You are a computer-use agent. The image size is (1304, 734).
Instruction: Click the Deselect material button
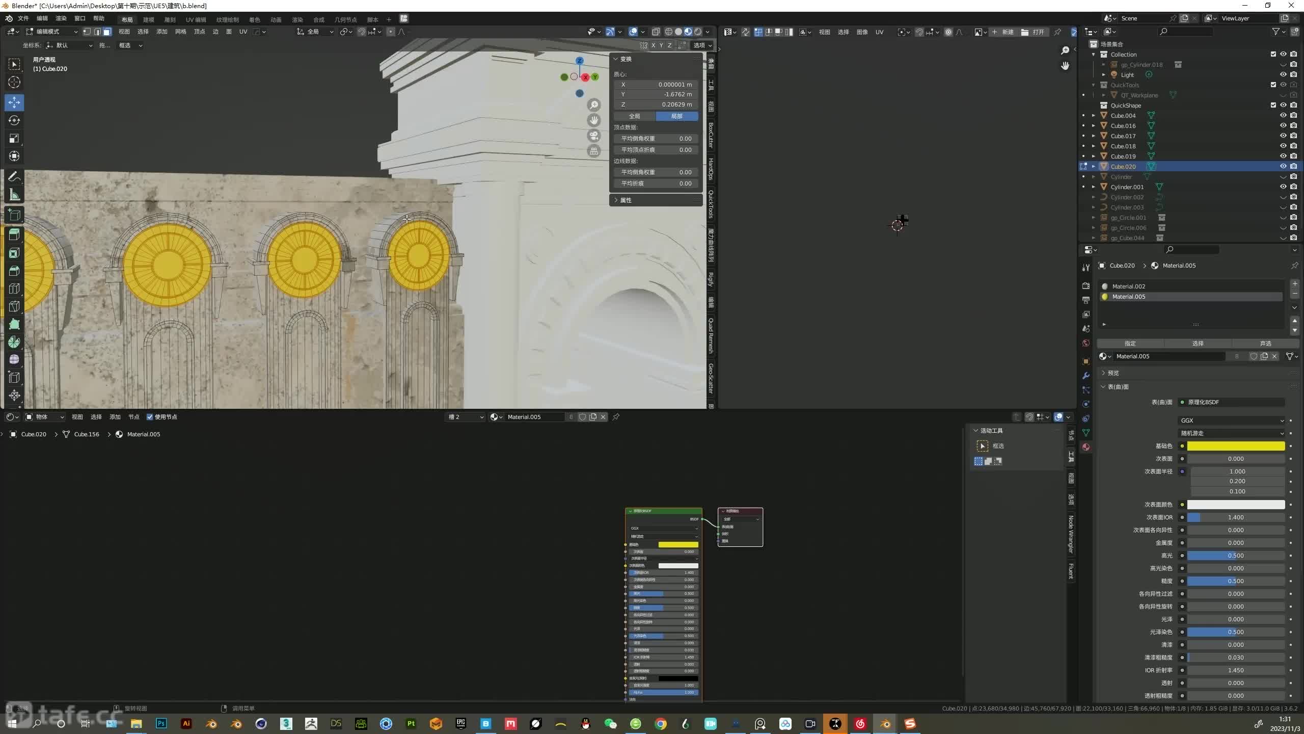pyautogui.click(x=1265, y=344)
